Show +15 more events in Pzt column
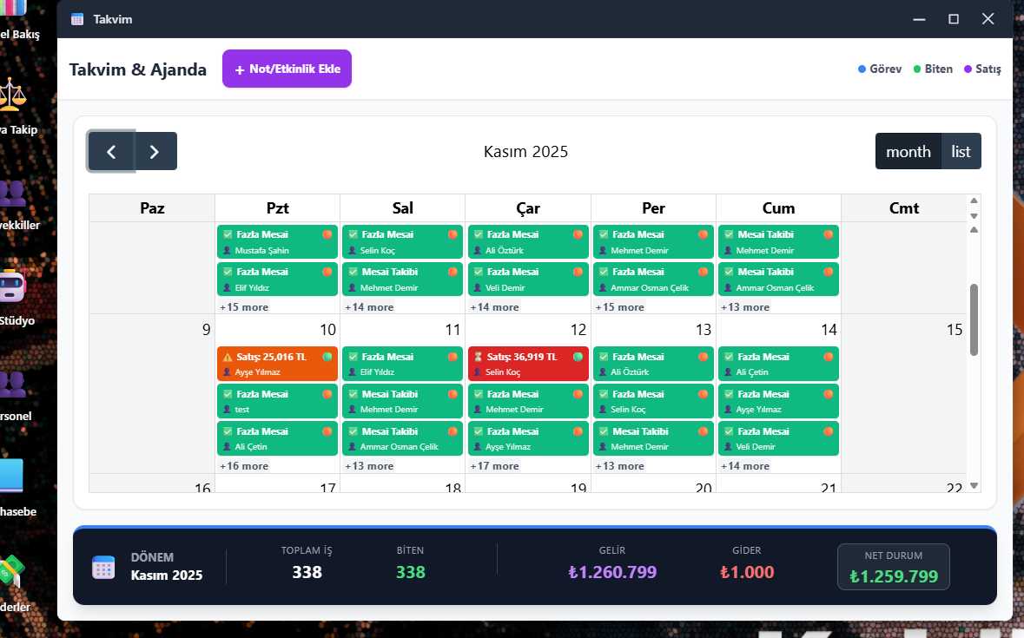 [x=244, y=307]
